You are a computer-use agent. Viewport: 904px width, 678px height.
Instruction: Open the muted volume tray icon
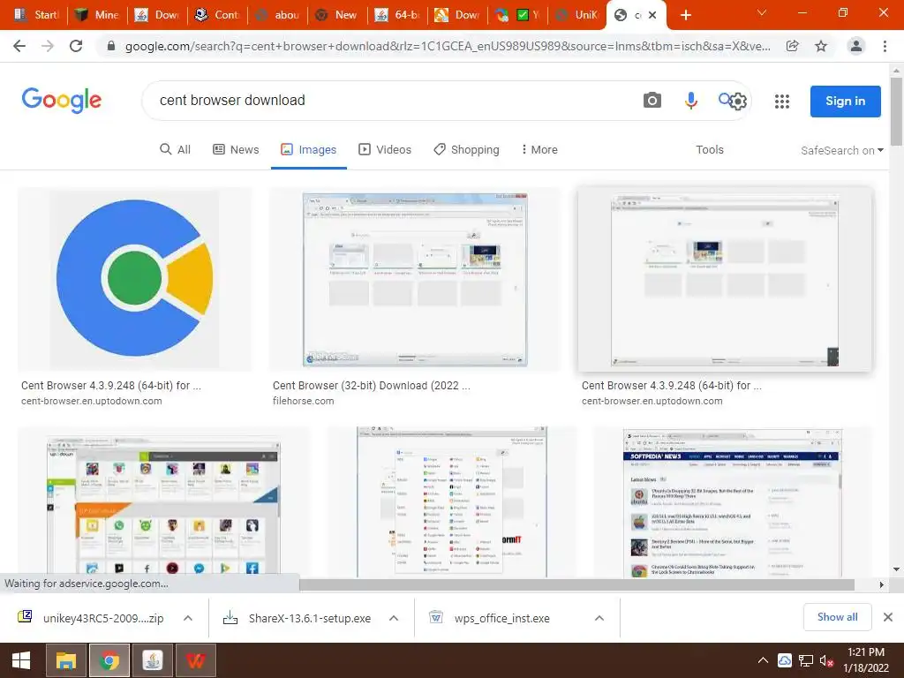(826, 661)
